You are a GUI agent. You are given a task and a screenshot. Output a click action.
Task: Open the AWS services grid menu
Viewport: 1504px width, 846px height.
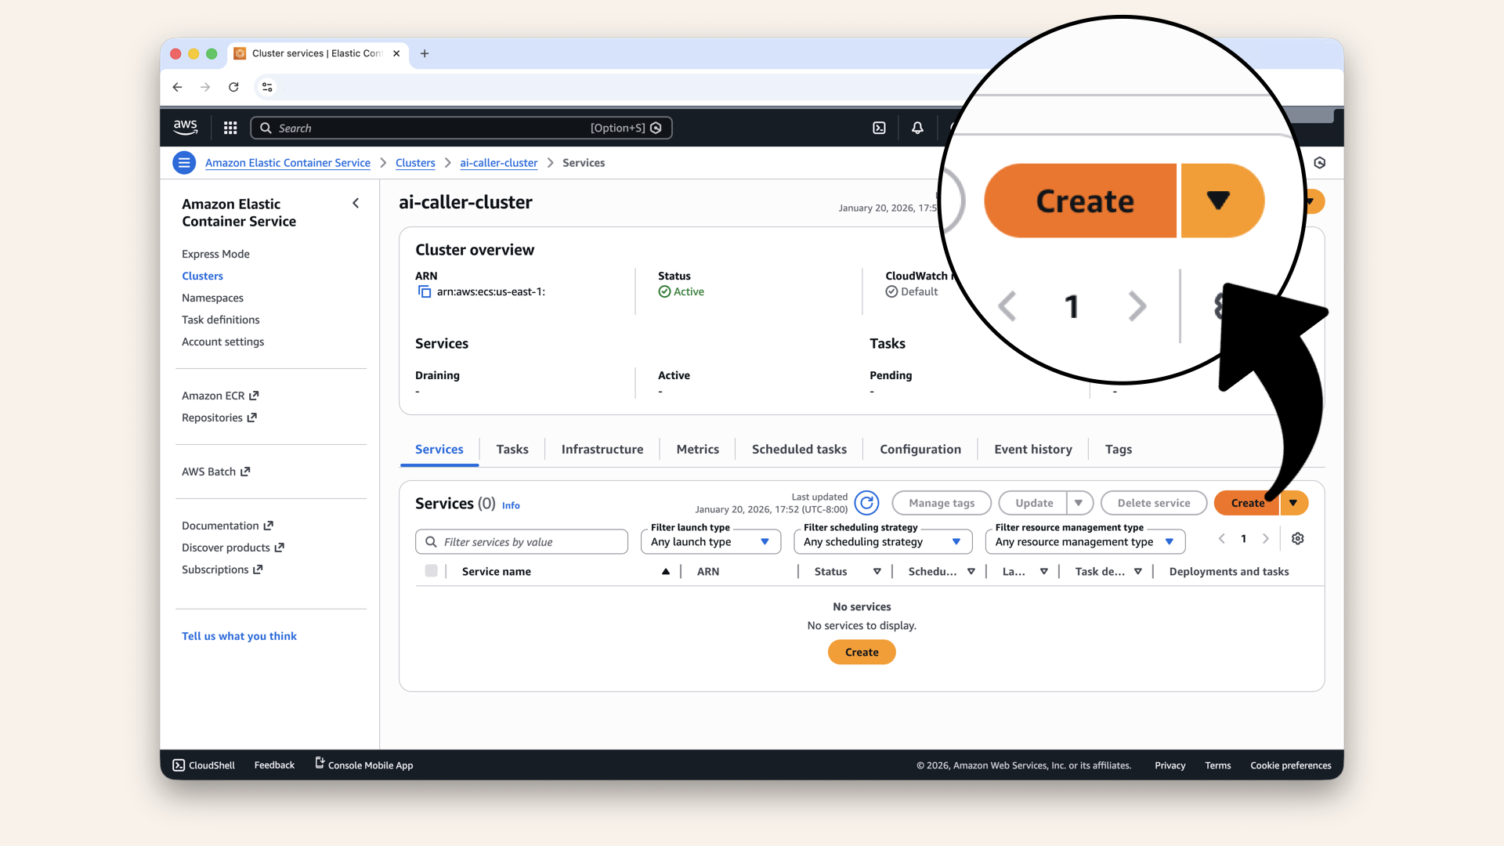click(230, 128)
